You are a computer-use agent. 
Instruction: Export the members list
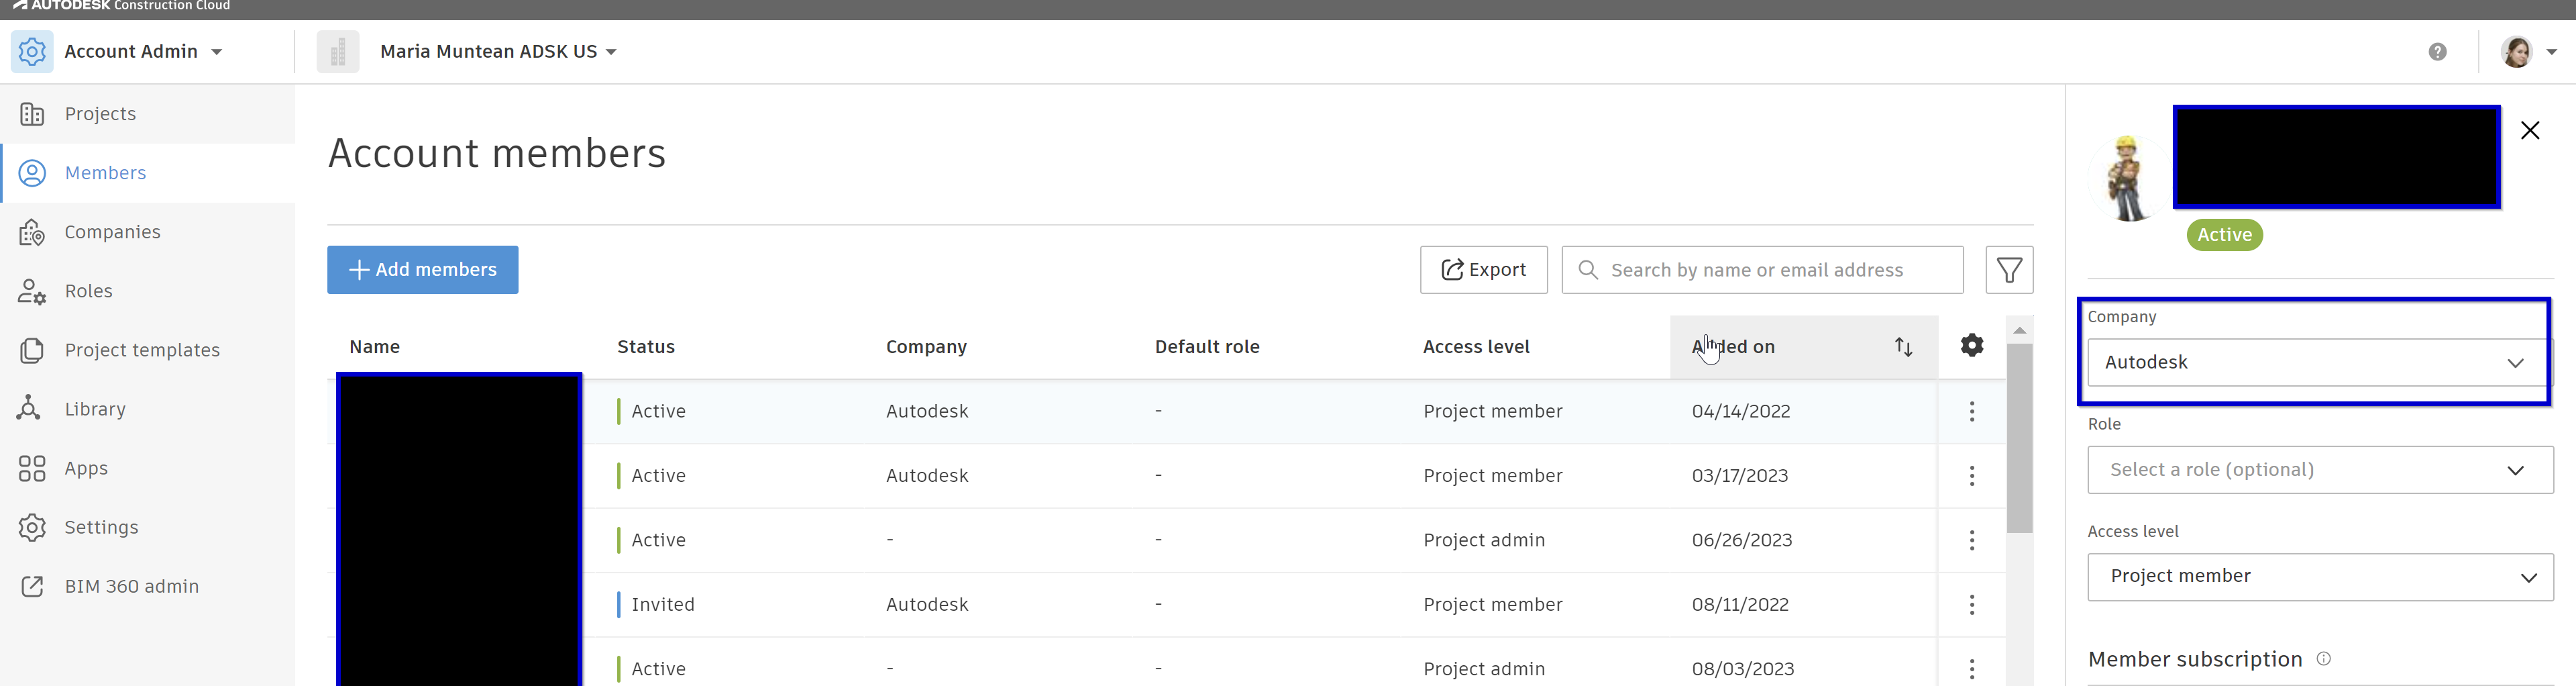click(x=1483, y=270)
